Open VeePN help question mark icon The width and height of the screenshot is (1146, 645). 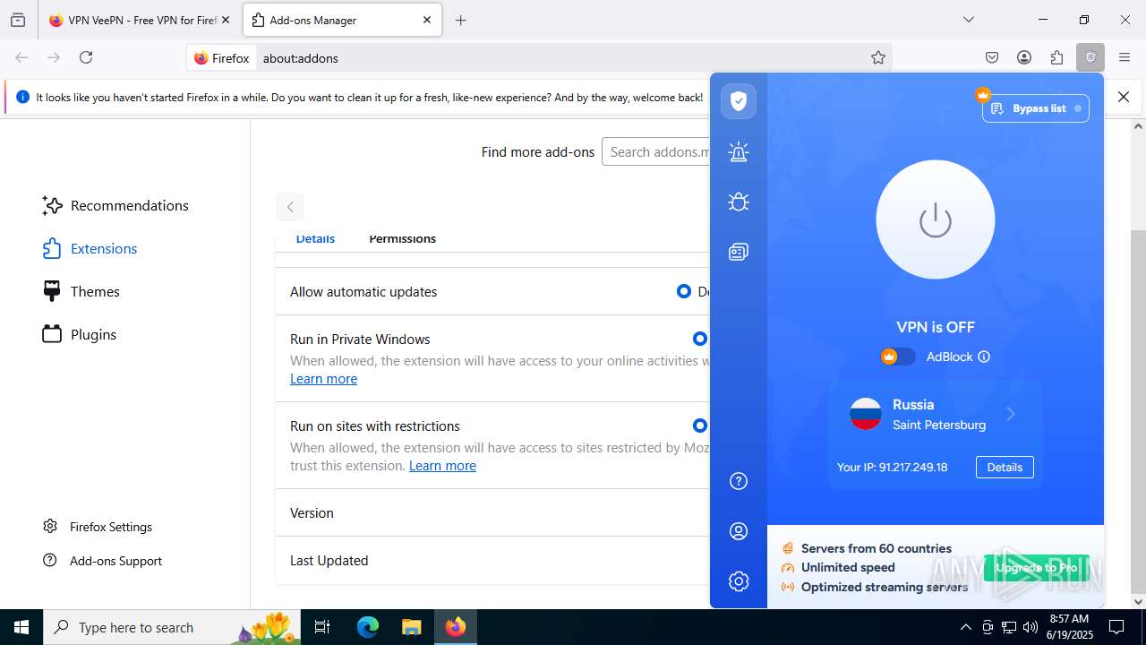point(739,481)
